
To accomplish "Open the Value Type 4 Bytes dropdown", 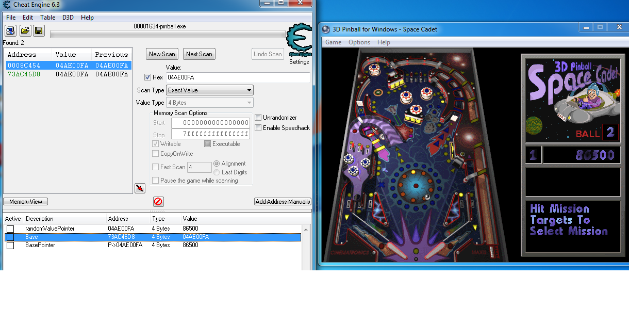I will tap(210, 103).
